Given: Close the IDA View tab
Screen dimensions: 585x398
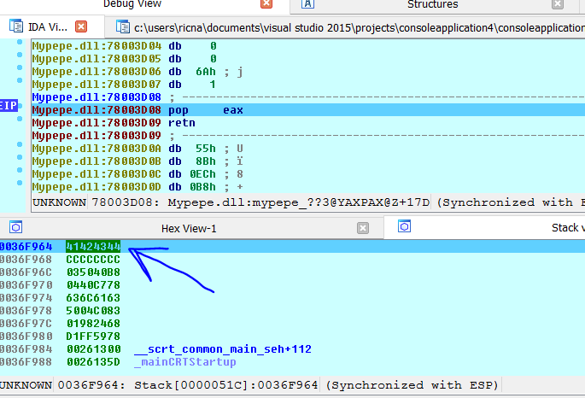Looking at the screenshot, I should 80,27.
